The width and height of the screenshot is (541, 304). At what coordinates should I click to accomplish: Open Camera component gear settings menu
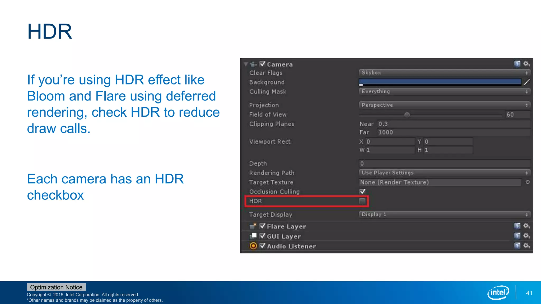526,64
